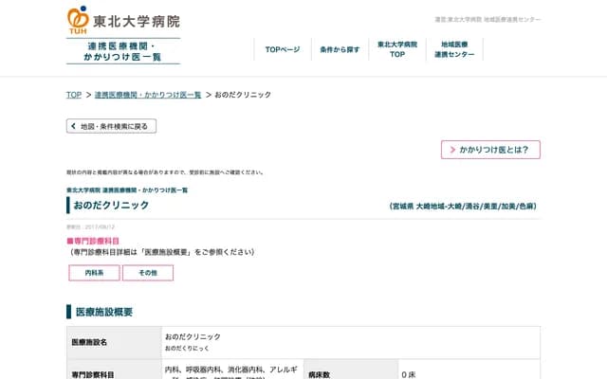This screenshot has width=607, height=379.
Task: Click the pink arrow beside かかりつけ医とは?
Action: 451,150
